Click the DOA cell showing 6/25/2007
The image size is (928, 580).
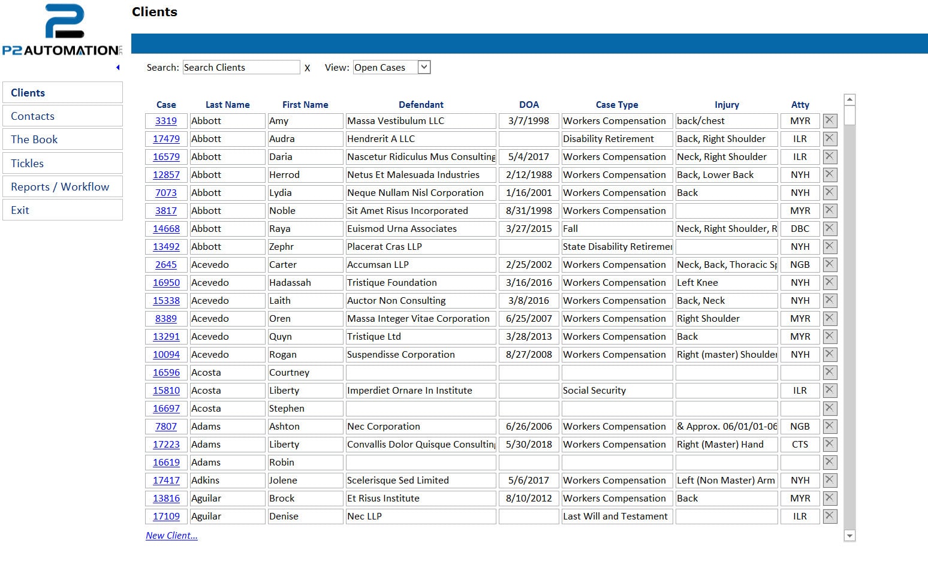point(529,318)
